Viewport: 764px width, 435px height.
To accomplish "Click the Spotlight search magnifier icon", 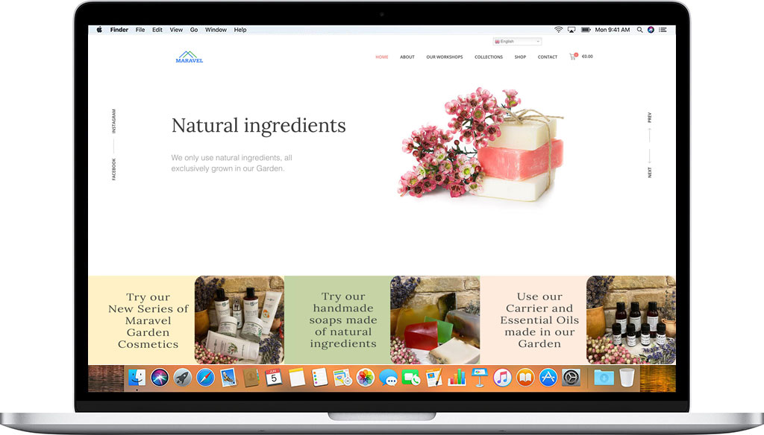I will [x=639, y=30].
